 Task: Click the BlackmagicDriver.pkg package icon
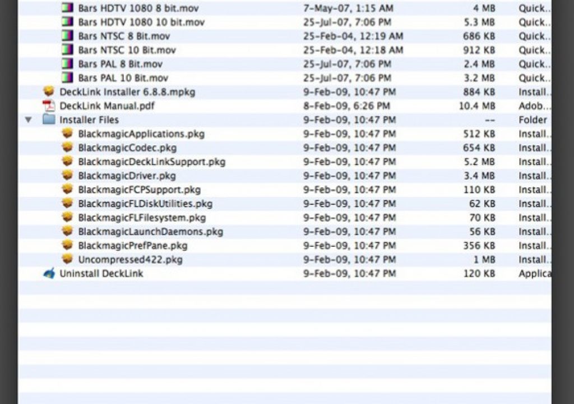tap(67, 175)
